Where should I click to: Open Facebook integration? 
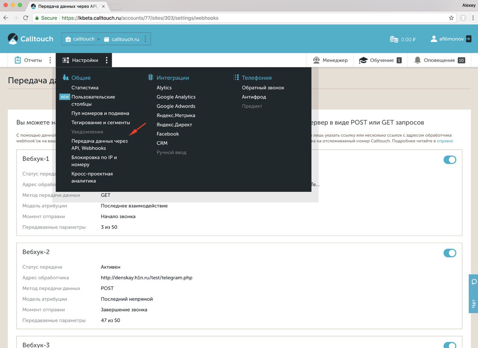click(168, 134)
